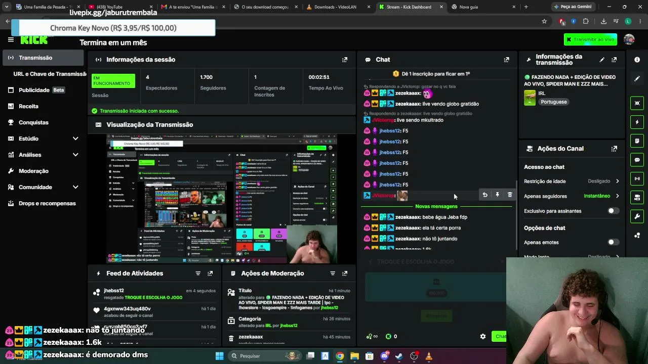Pop out the Chat panel

(506, 60)
